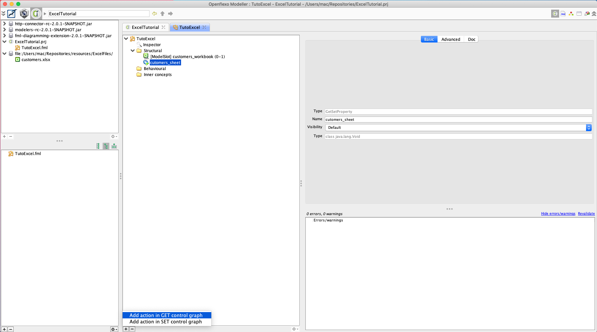Image resolution: width=597 pixels, height=332 pixels.
Task: Click the macOS green fullscreen window button
Action: point(18,4)
